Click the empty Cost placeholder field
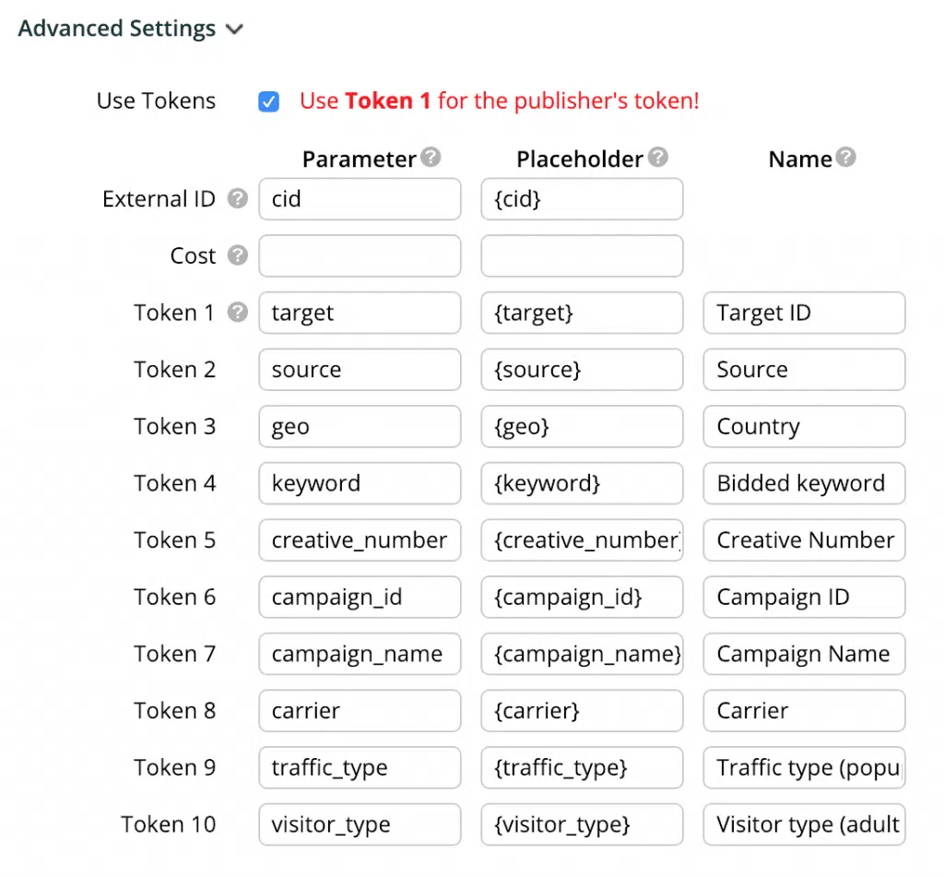This screenshot has height=877, width=944. click(582, 255)
